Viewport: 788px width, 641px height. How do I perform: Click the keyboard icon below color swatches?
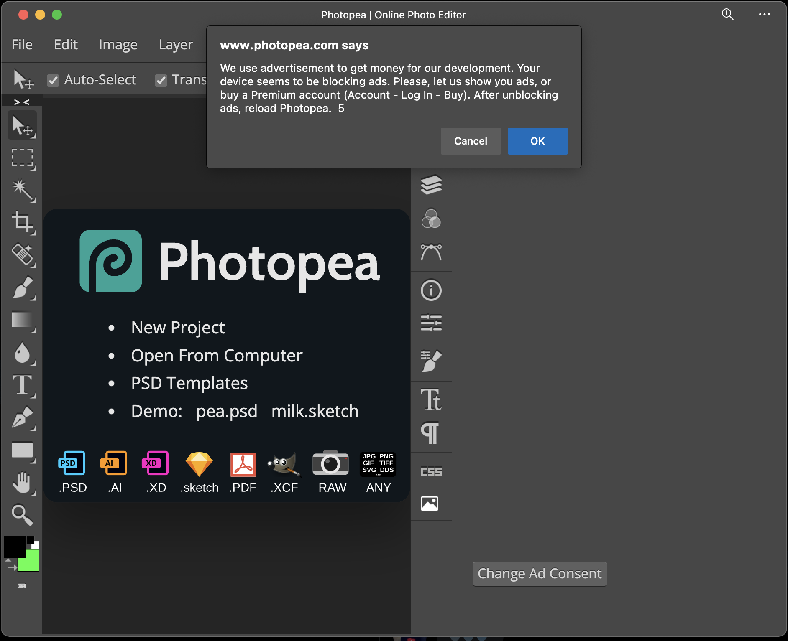point(22,586)
